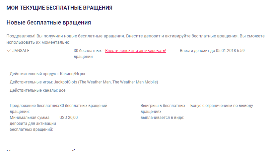The image size is (269, 151).
Task: Open the 'Внести депозит и активировать!' link
Action: tap(136, 51)
